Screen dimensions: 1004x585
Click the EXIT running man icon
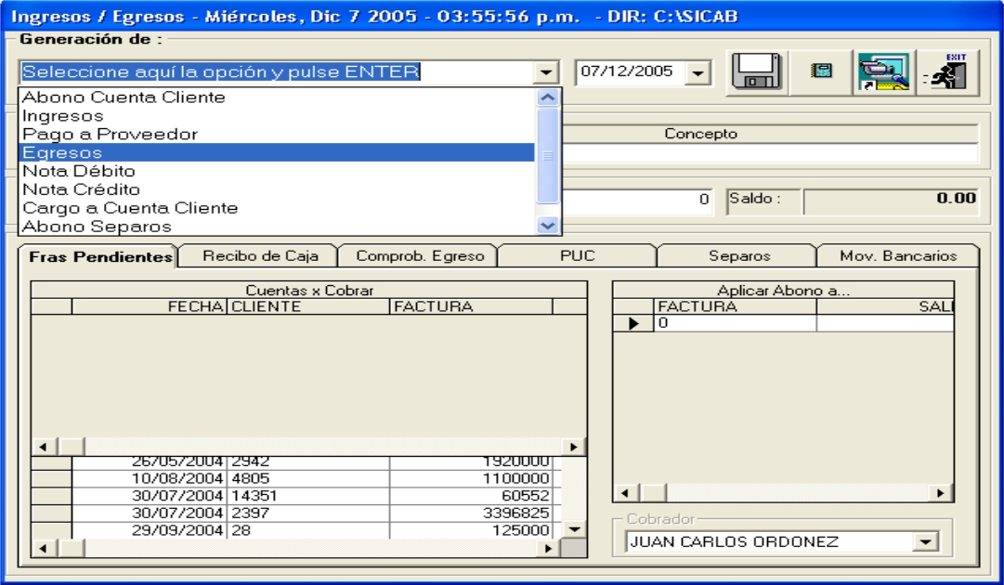pos(947,72)
